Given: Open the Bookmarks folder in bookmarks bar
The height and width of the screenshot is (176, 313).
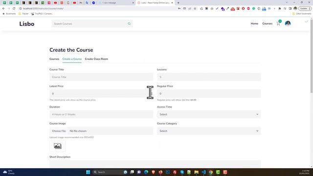Looking at the screenshot, I should point(9,14).
